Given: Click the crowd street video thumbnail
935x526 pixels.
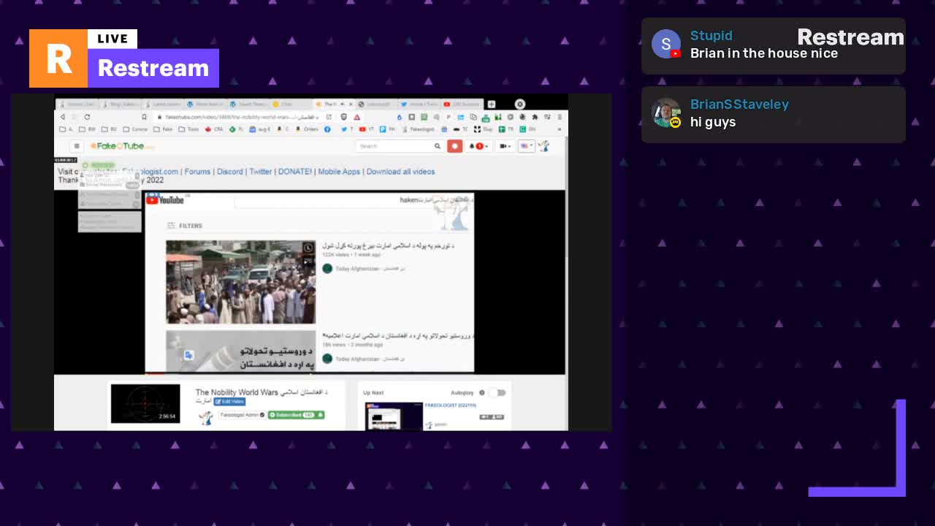Looking at the screenshot, I should point(240,282).
